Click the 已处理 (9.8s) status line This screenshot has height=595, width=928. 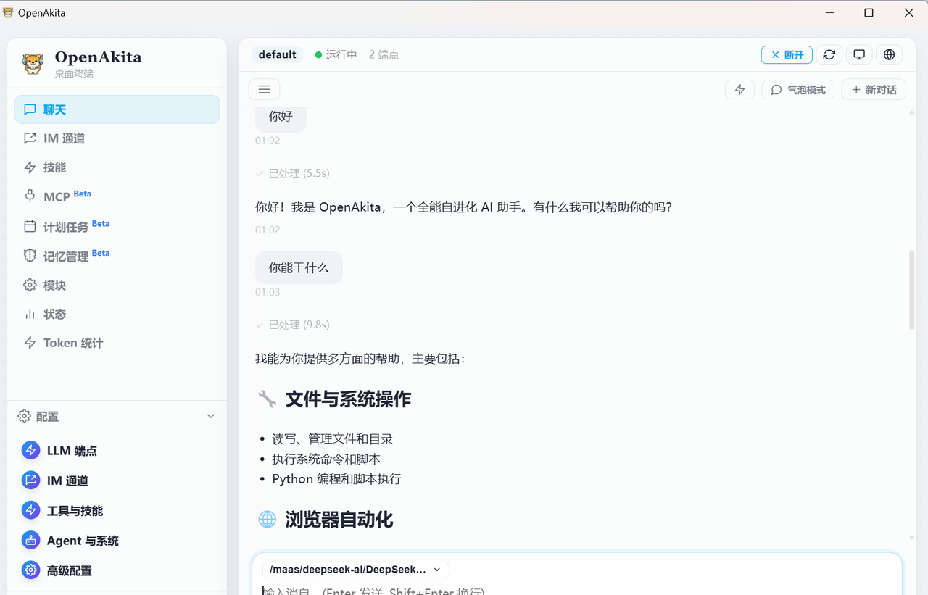[x=293, y=325]
